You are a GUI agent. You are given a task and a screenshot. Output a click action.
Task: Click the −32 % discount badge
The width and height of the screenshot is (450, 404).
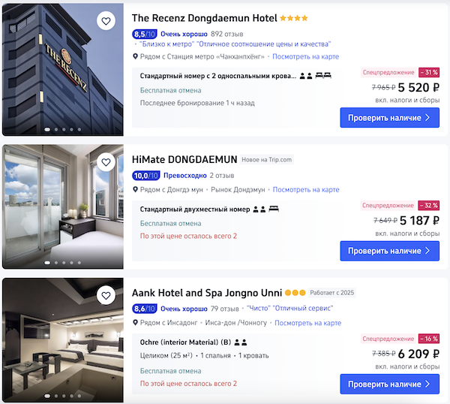[x=429, y=206]
